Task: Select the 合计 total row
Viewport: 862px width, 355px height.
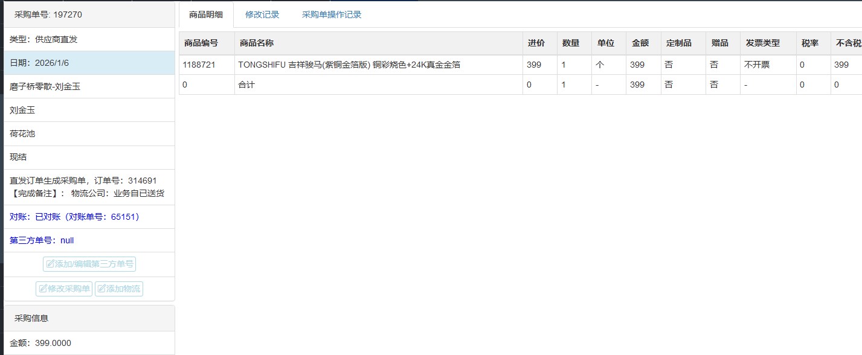Action: point(246,85)
